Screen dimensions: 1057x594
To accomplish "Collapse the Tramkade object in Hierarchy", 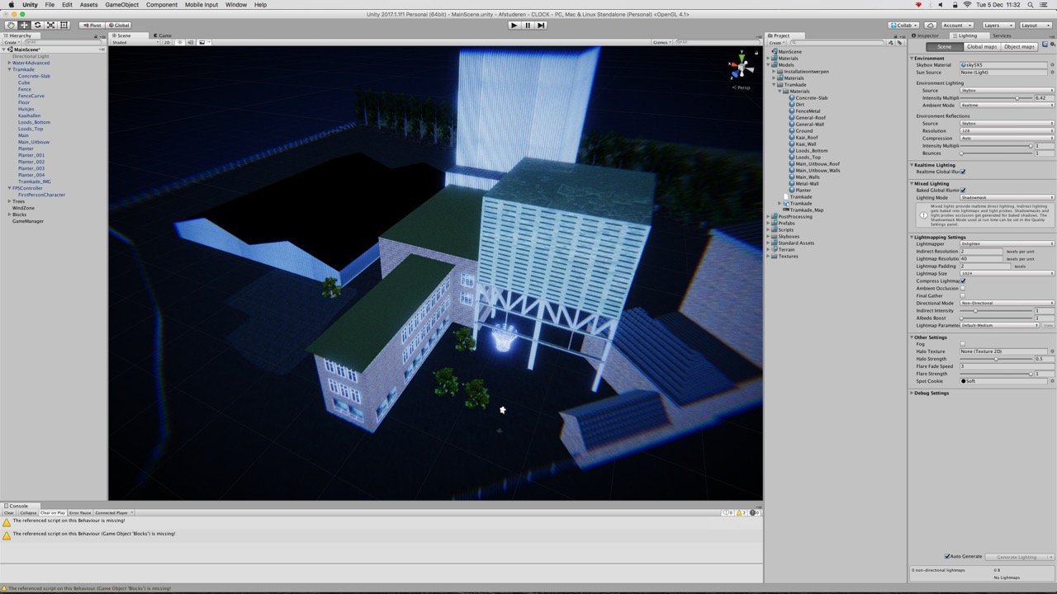I will point(9,69).
